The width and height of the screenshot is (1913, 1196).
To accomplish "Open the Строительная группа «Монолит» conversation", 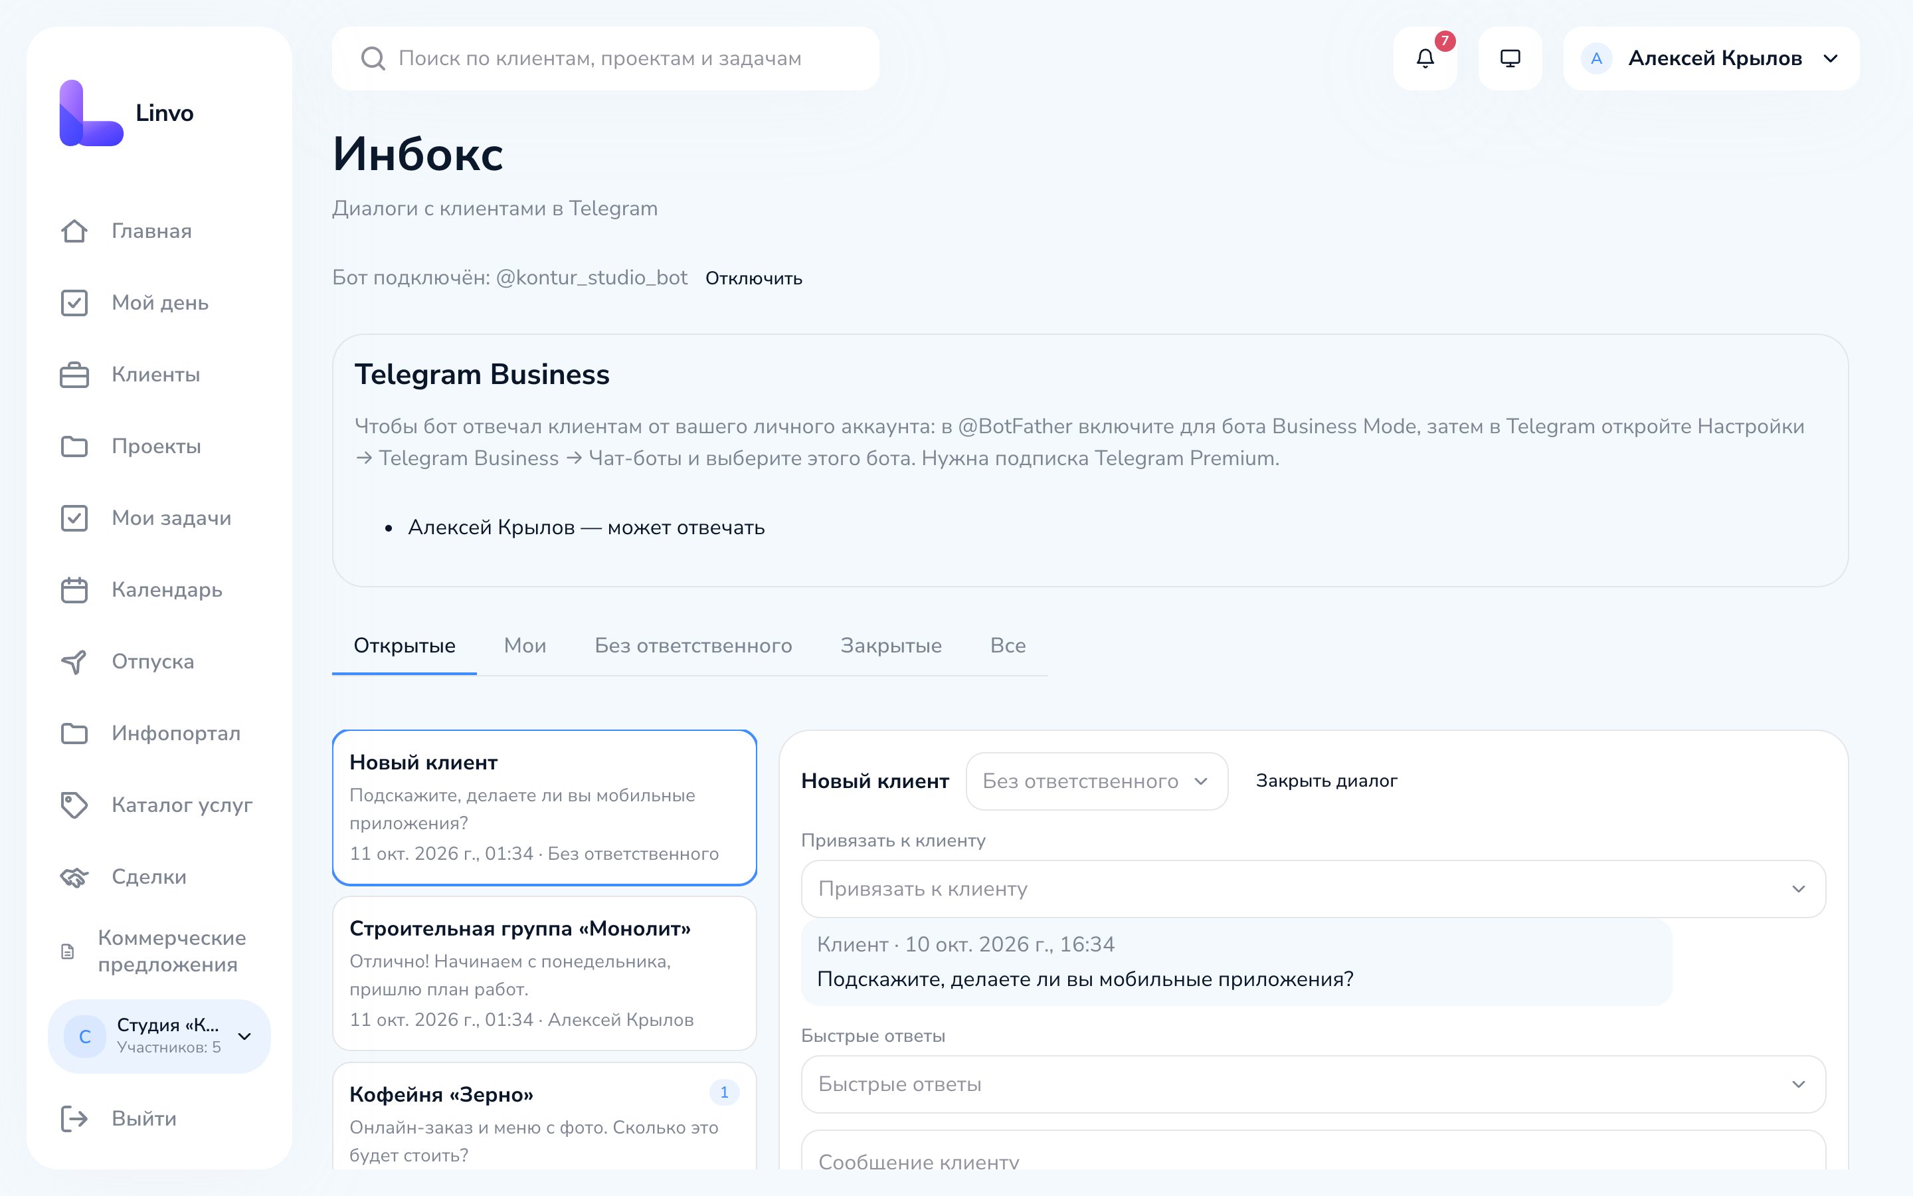I will click(x=545, y=973).
